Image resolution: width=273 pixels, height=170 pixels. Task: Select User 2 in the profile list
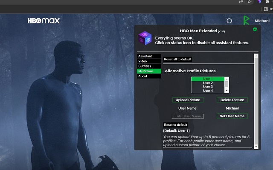208,83
